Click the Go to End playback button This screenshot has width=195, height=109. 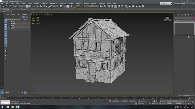[160, 101]
